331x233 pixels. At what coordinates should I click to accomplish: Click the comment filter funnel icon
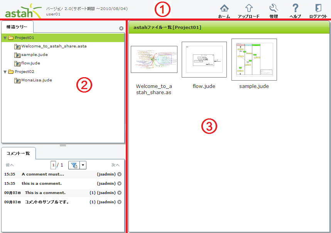[74, 165]
